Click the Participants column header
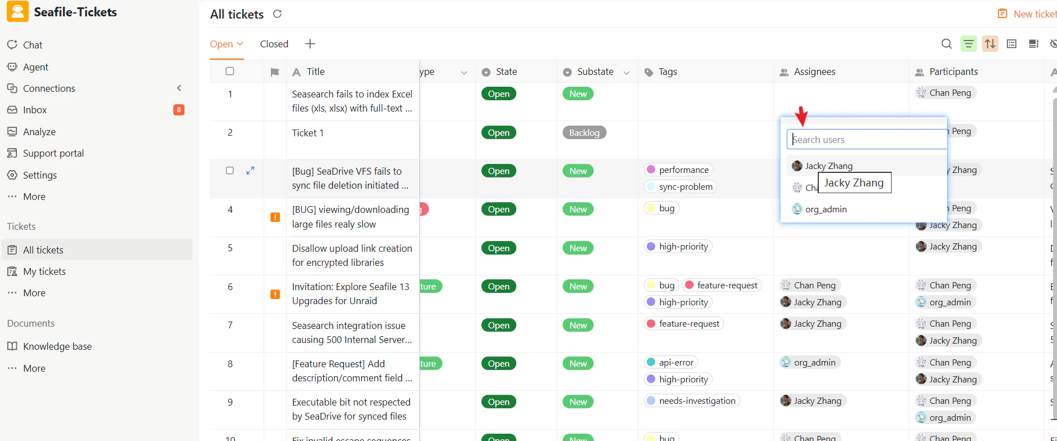The image size is (1057, 441). coord(976,72)
